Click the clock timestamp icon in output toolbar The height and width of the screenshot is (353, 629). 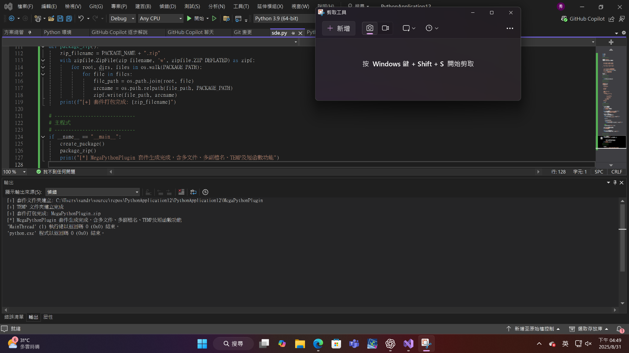pos(205,192)
